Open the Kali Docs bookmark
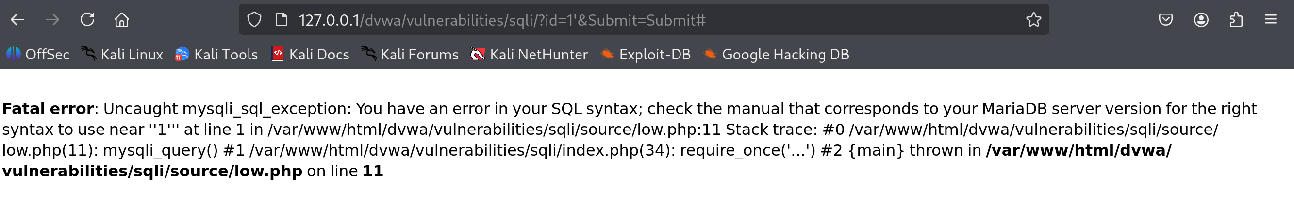This screenshot has width=1294, height=202. click(x=311, y=54)
